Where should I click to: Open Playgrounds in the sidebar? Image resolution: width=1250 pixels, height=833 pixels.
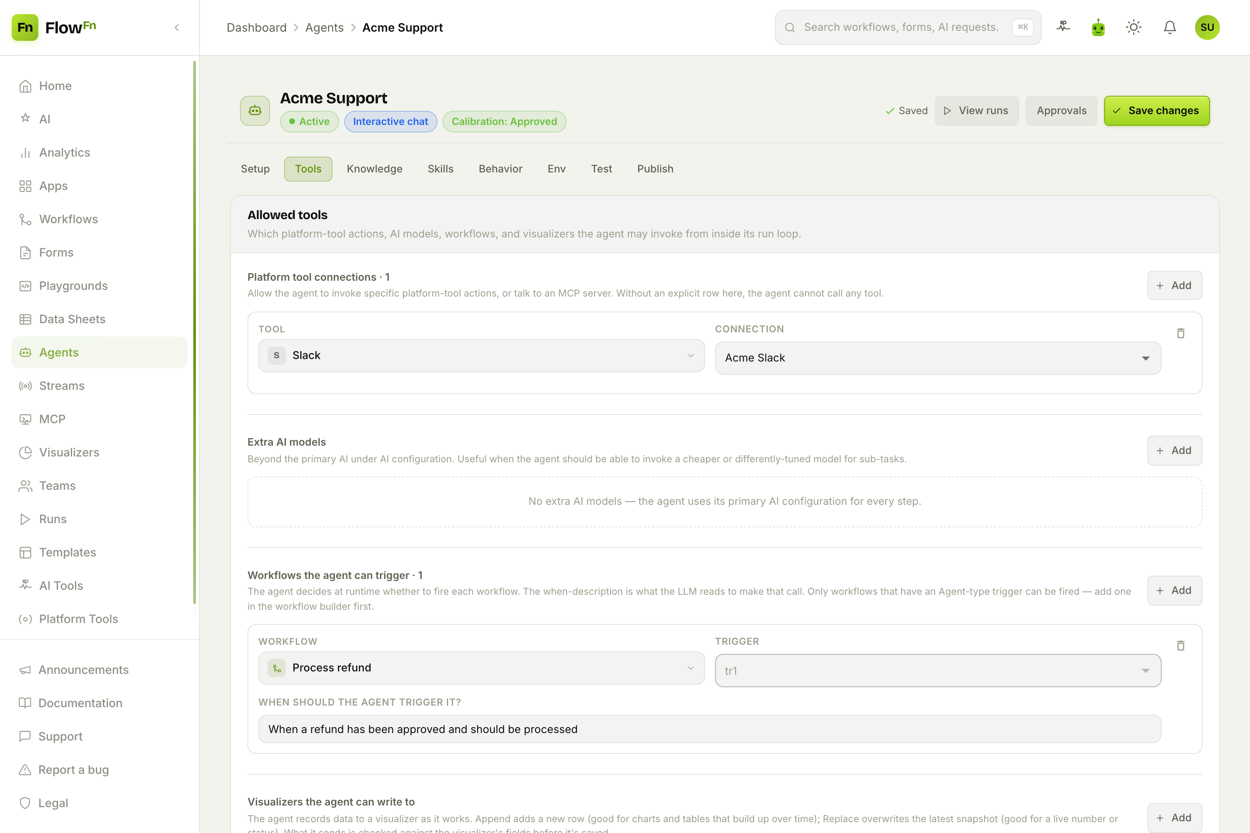[x=100, y=286]
